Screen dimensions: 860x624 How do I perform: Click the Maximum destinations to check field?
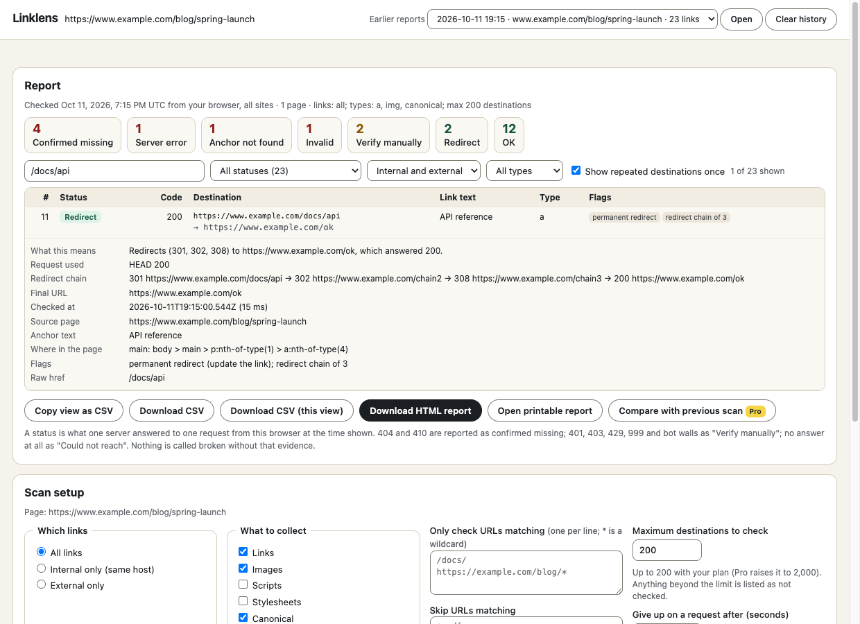(667, 550)
